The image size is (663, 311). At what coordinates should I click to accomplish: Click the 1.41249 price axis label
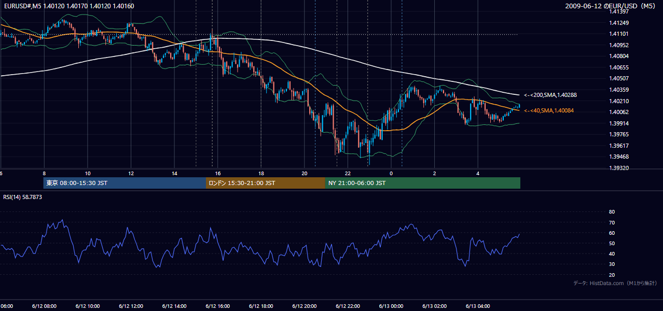pos(619,23)
